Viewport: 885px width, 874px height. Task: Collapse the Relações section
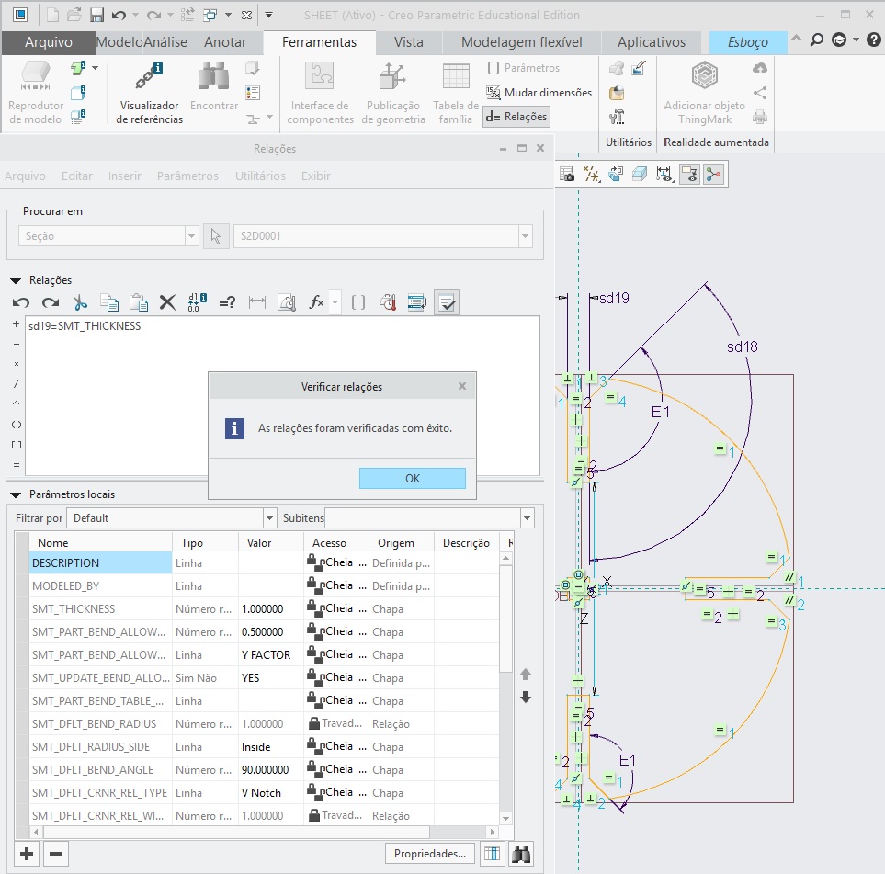[x=16, y=280]
